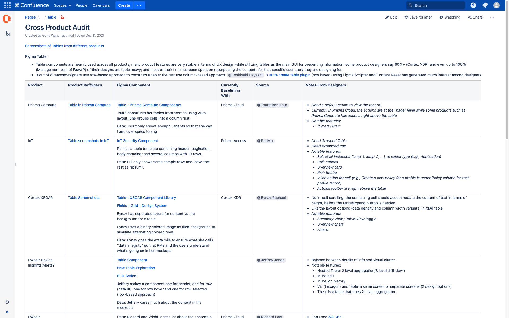Open Fields - Grid - Design System link
This screenshot has width=509, height=318.
click(x=142, y=206)
